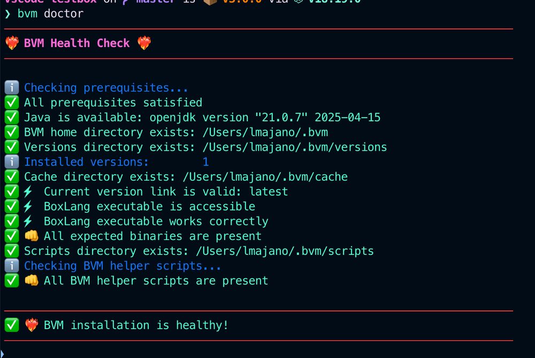Click the 'All prerequisites satisfied' text

point(113,103)
